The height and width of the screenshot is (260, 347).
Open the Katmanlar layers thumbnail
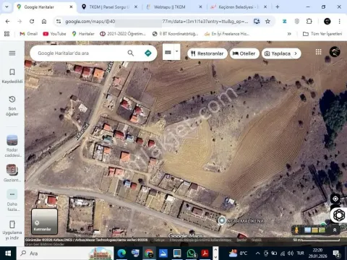pos(45,221)
